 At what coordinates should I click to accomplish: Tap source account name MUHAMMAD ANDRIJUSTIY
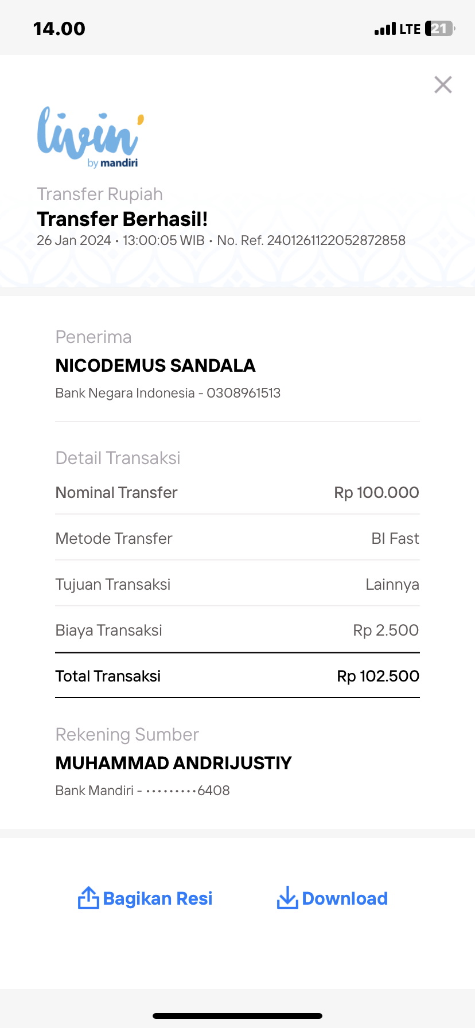point(174,763)
